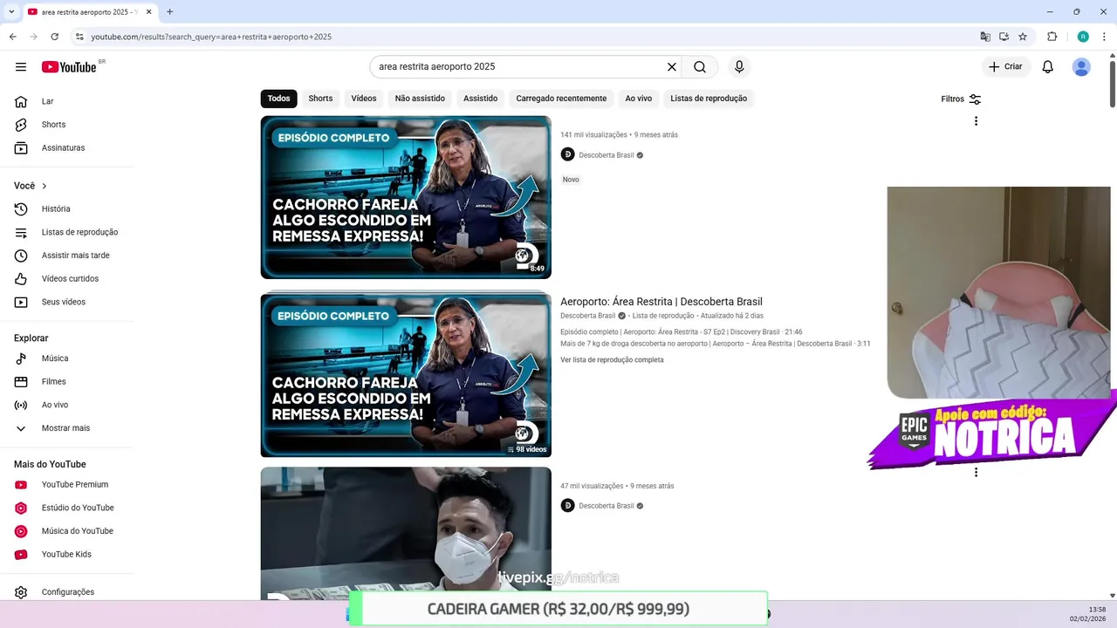Screen dimensions: 1117x628
Task: Click the translate page icon
Action: coord(985,37)
